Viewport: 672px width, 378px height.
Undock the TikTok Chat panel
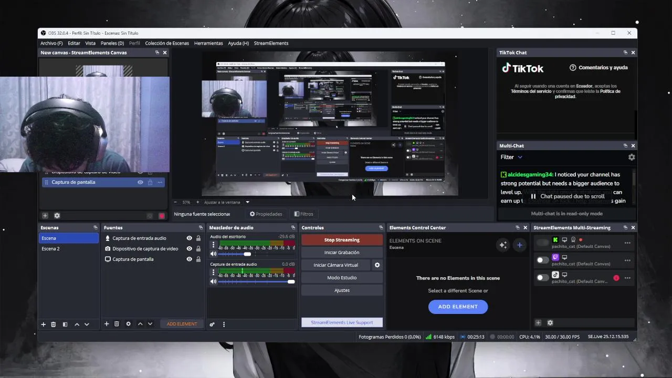pyautogui.click(x=625, y=52)
